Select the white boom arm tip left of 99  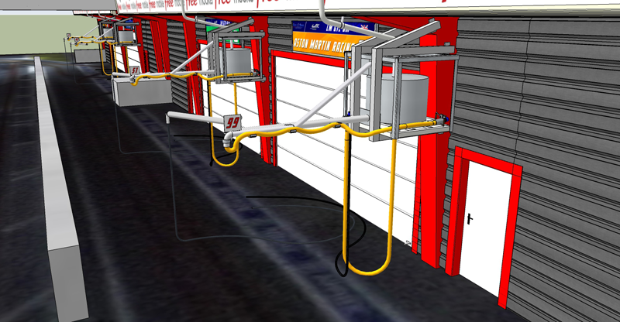(174, 116)
